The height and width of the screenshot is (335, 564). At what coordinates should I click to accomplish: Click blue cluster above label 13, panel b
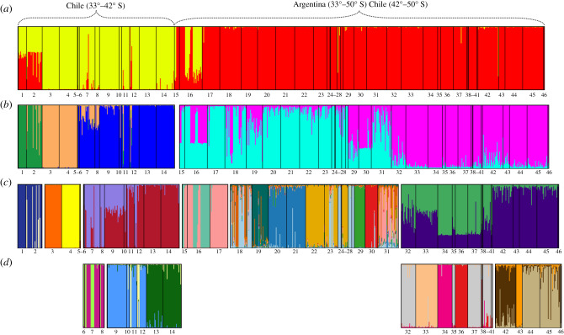point(147,136)
